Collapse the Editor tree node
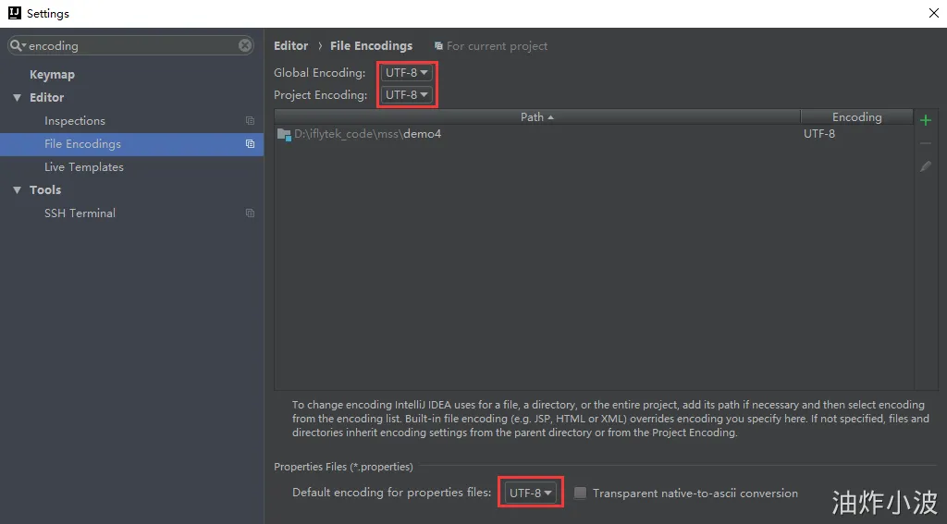The width and height of the screenshot is (947, 524). click(17, 98)
